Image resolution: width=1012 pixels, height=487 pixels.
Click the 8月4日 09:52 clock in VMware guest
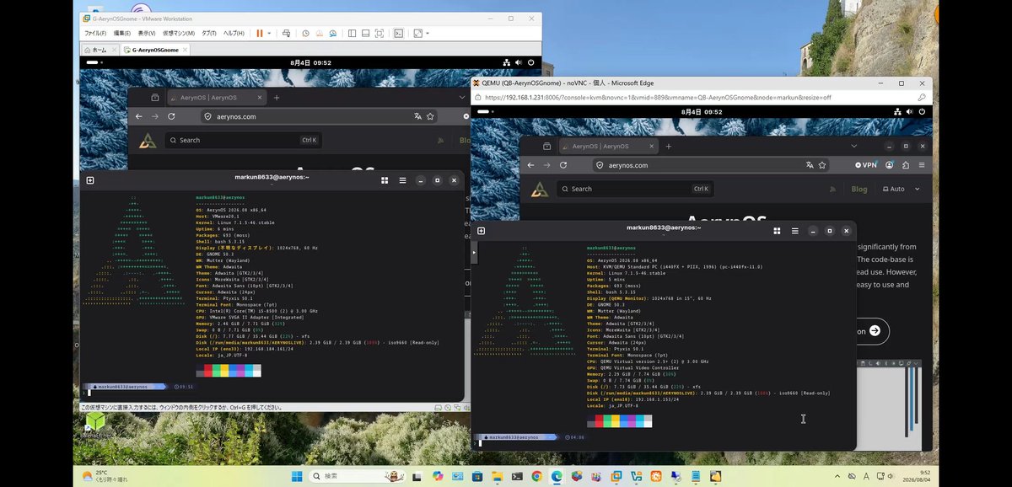tap(310, 62)
